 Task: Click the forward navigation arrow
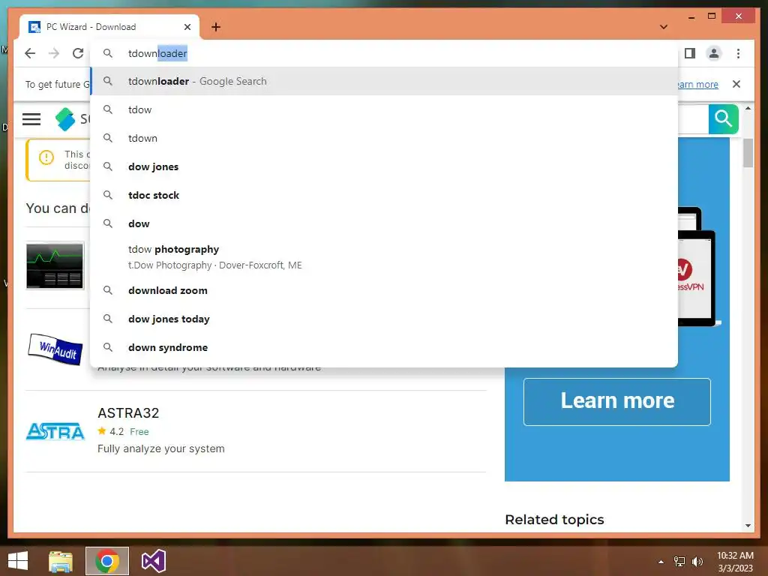(x=54, y=53)
